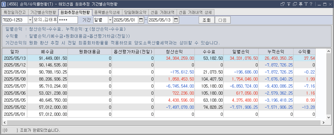Image resolution: width=334 pixels, height=135 pixels.
Task: Click daily profit 34,331,076.50
Action: pos(244,58)
